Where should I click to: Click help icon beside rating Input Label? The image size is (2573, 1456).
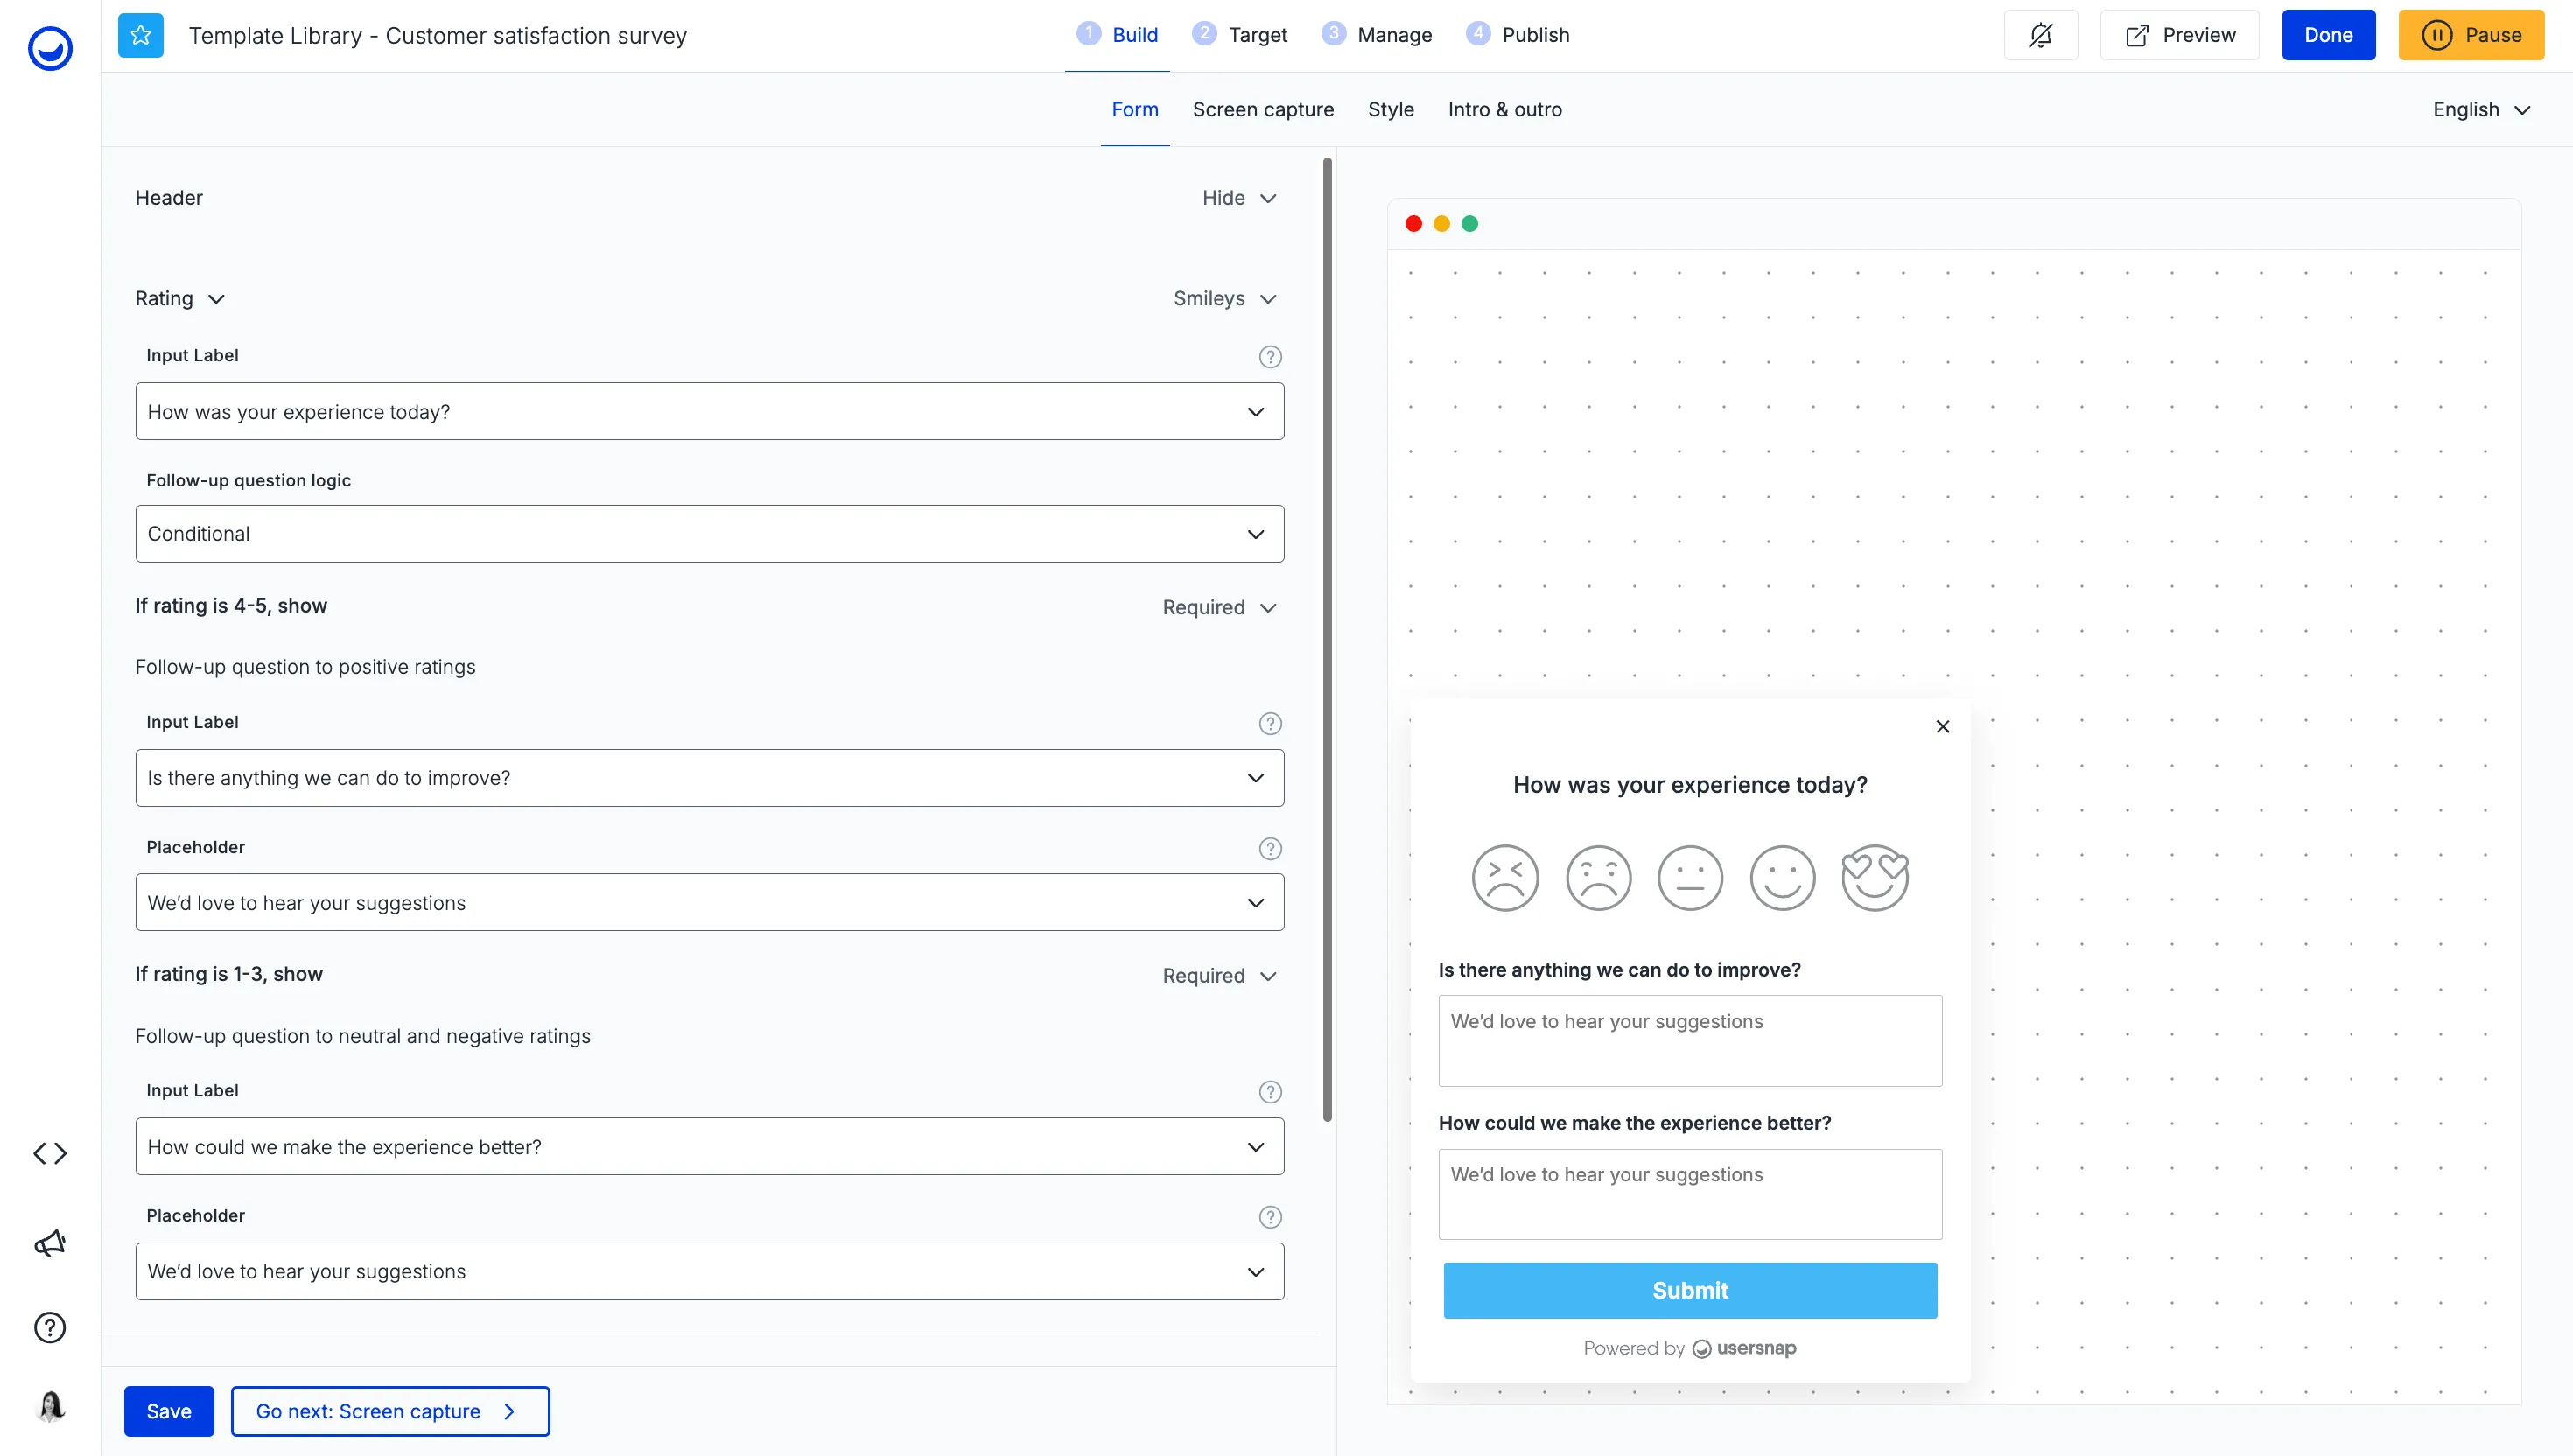tap(1270, 357)
